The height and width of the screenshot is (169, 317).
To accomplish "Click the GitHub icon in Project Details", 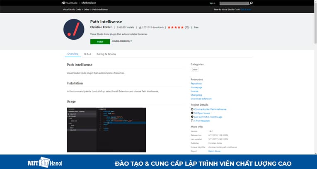I will pyautogui.click(x=192, y=109).
